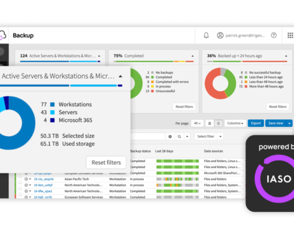Click the gear icon for 10-ctu_aeqmk
Screen dimensions: 294x225
(26, 179)
